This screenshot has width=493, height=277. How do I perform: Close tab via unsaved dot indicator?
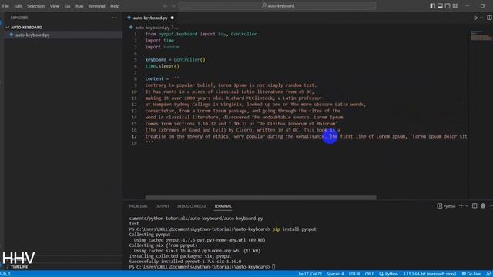[173, 18]
